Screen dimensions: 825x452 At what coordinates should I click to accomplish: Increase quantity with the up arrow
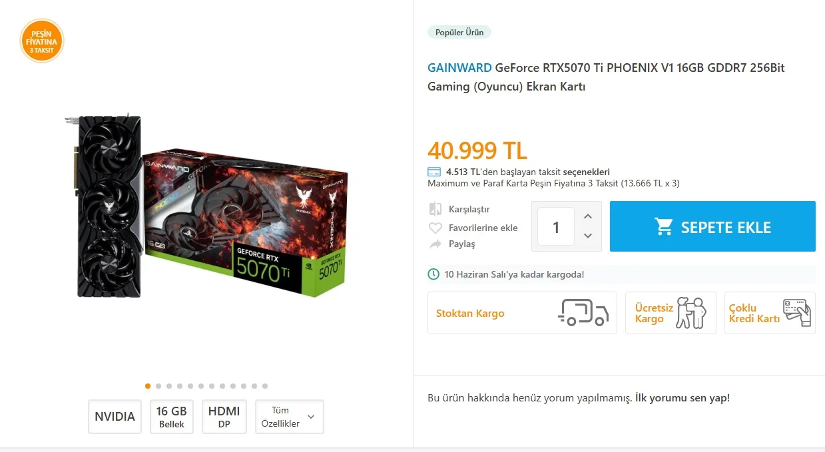point(587,216)
